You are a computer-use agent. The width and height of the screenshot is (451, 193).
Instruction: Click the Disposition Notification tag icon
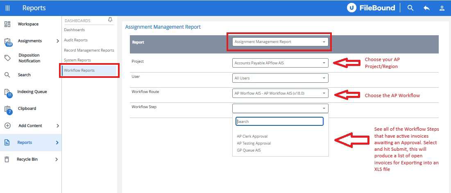[x=7, y=58]
